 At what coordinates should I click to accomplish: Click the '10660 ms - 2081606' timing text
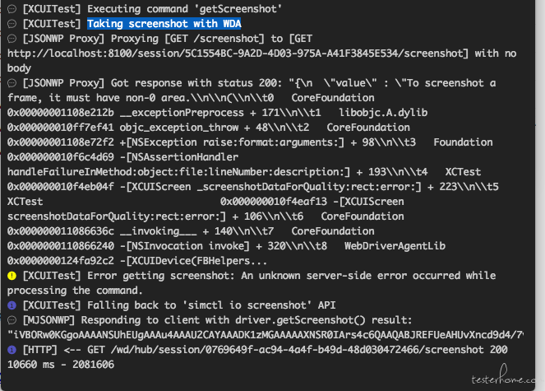pyautogui.click(x=61, y=365)
